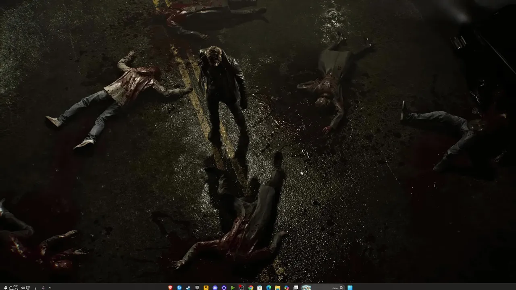Open the clock and date display
The image size is (516, 290).
[x=13, y=288]
